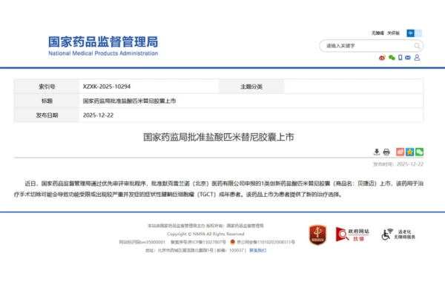Image resolution: width=445 pixels, height=296 pixels.
Task: Click the mobile phone icon in header
Action: [401, 57]
